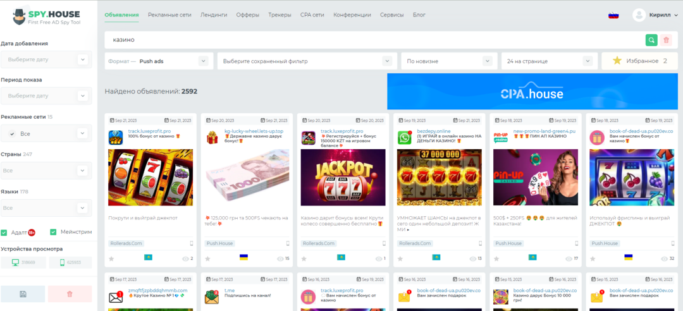Click the Rollerads.Com tag on first ad
The image size is (683, 311).
coord(126,243)
